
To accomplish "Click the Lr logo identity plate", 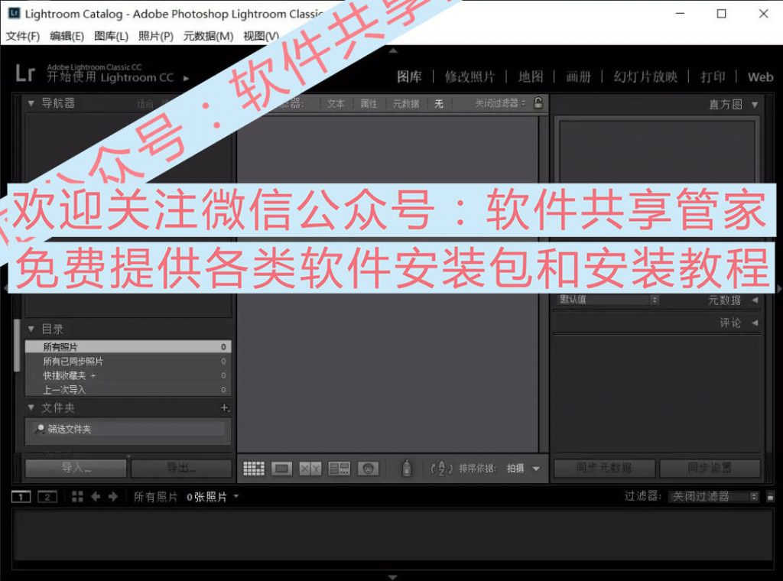I will point(24,73).
